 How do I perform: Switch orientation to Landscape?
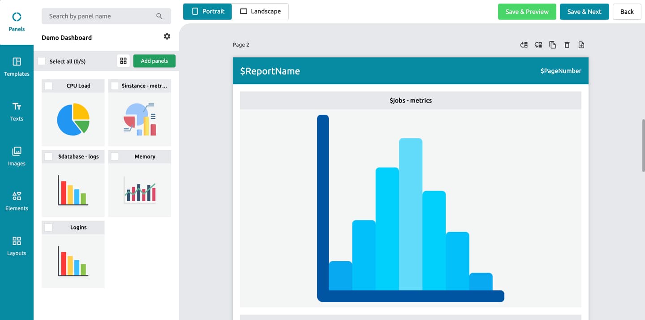pyautogui.click(x=260, y=12)
